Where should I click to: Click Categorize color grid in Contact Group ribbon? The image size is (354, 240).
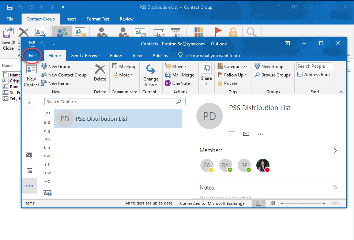(199, 32)
